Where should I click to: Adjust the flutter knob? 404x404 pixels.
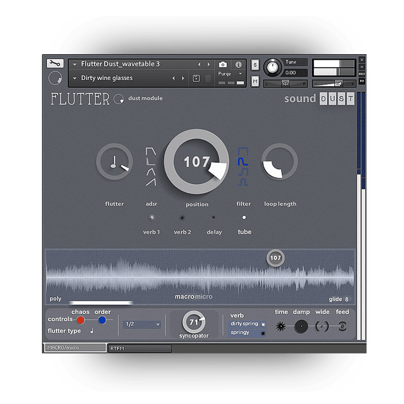pyautogui.click(x=114, y=162)
